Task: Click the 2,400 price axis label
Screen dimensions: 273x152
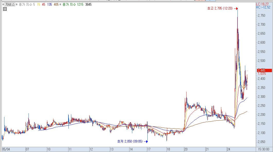Action: click(x=261, y=79)
